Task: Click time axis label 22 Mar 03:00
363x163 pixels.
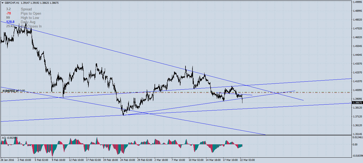Action: (247, 160)
